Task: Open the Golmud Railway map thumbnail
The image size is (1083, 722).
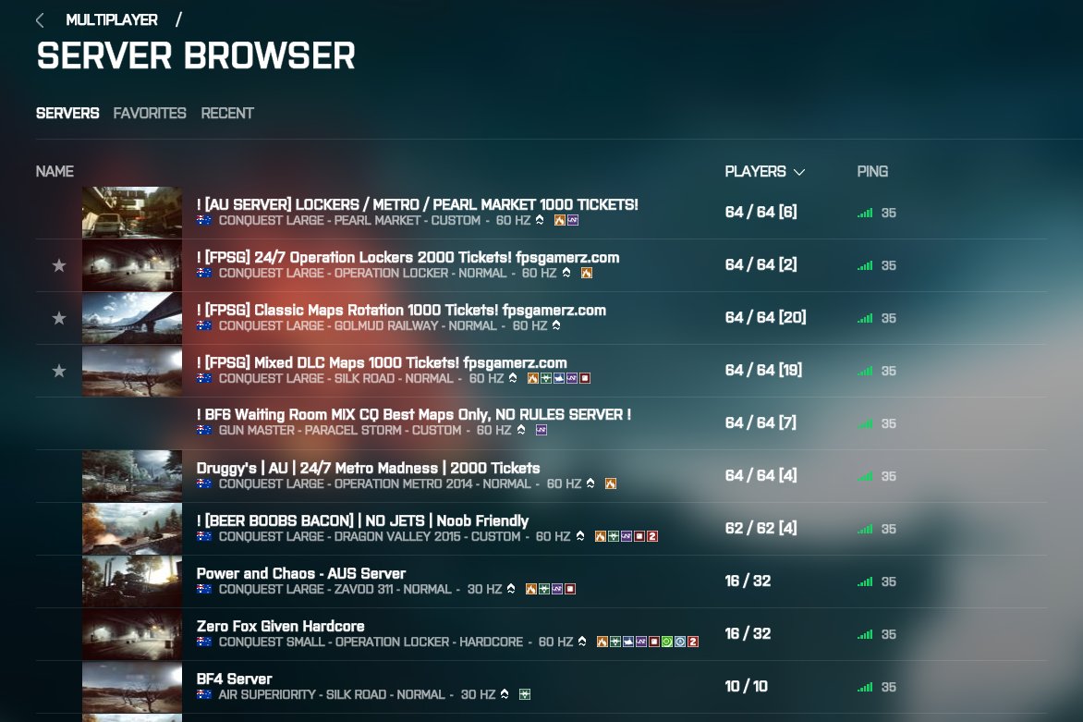Action: click(x=132, y=318)
